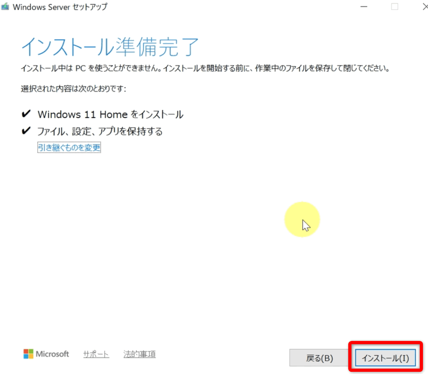The height and width of the screenshot is (374, 428).
Task: Click the grayed-out maximize button
Action: (x=395, y=7)
